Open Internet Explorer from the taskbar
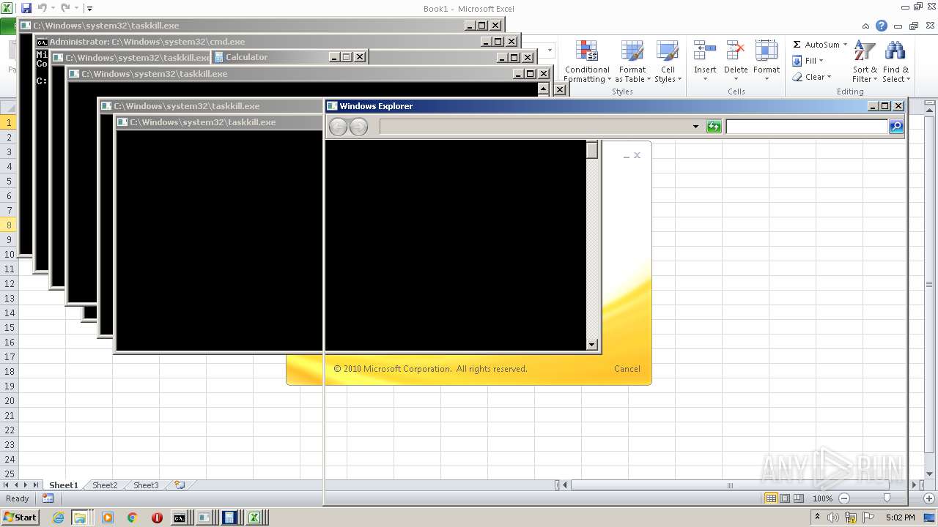Screen dimensions: 938x527 coord(59,517)
